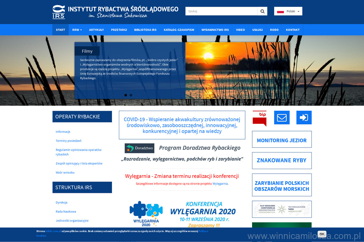The height and width of the screenshot is (242, 364).
Task: Expand the RRW menu dropdown
Action: coord(77,30)
